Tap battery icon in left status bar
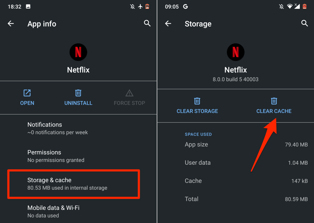 [147, 7]
